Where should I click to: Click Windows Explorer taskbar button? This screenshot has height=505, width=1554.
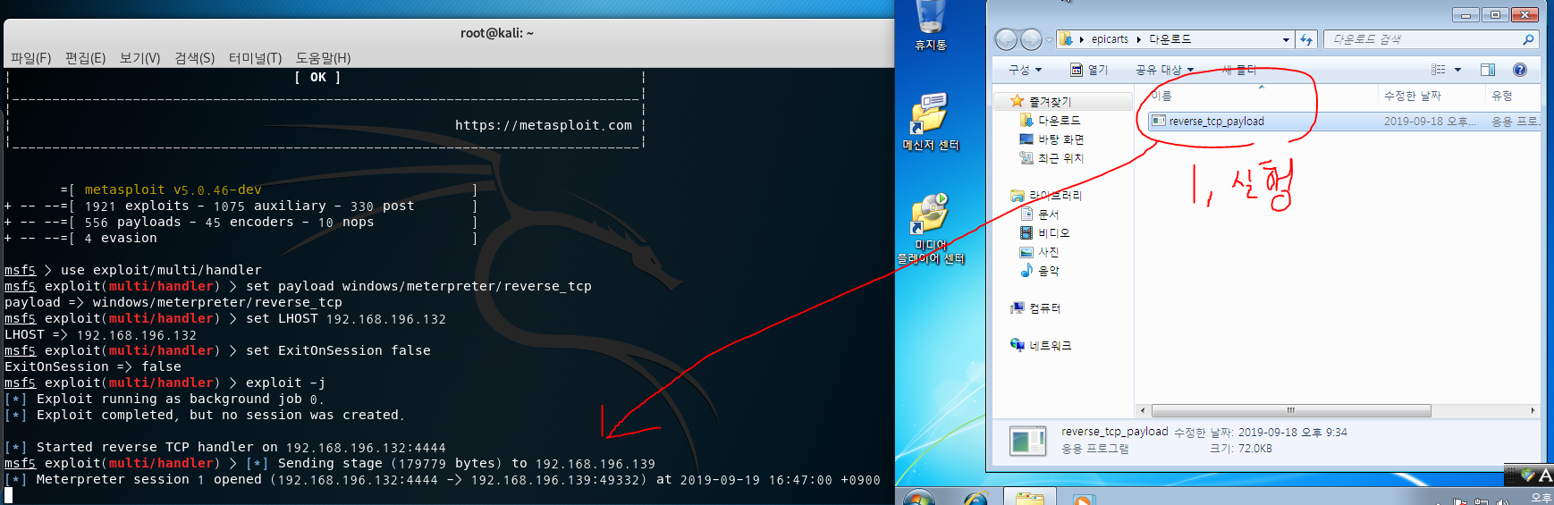(x=1029, y=497)
